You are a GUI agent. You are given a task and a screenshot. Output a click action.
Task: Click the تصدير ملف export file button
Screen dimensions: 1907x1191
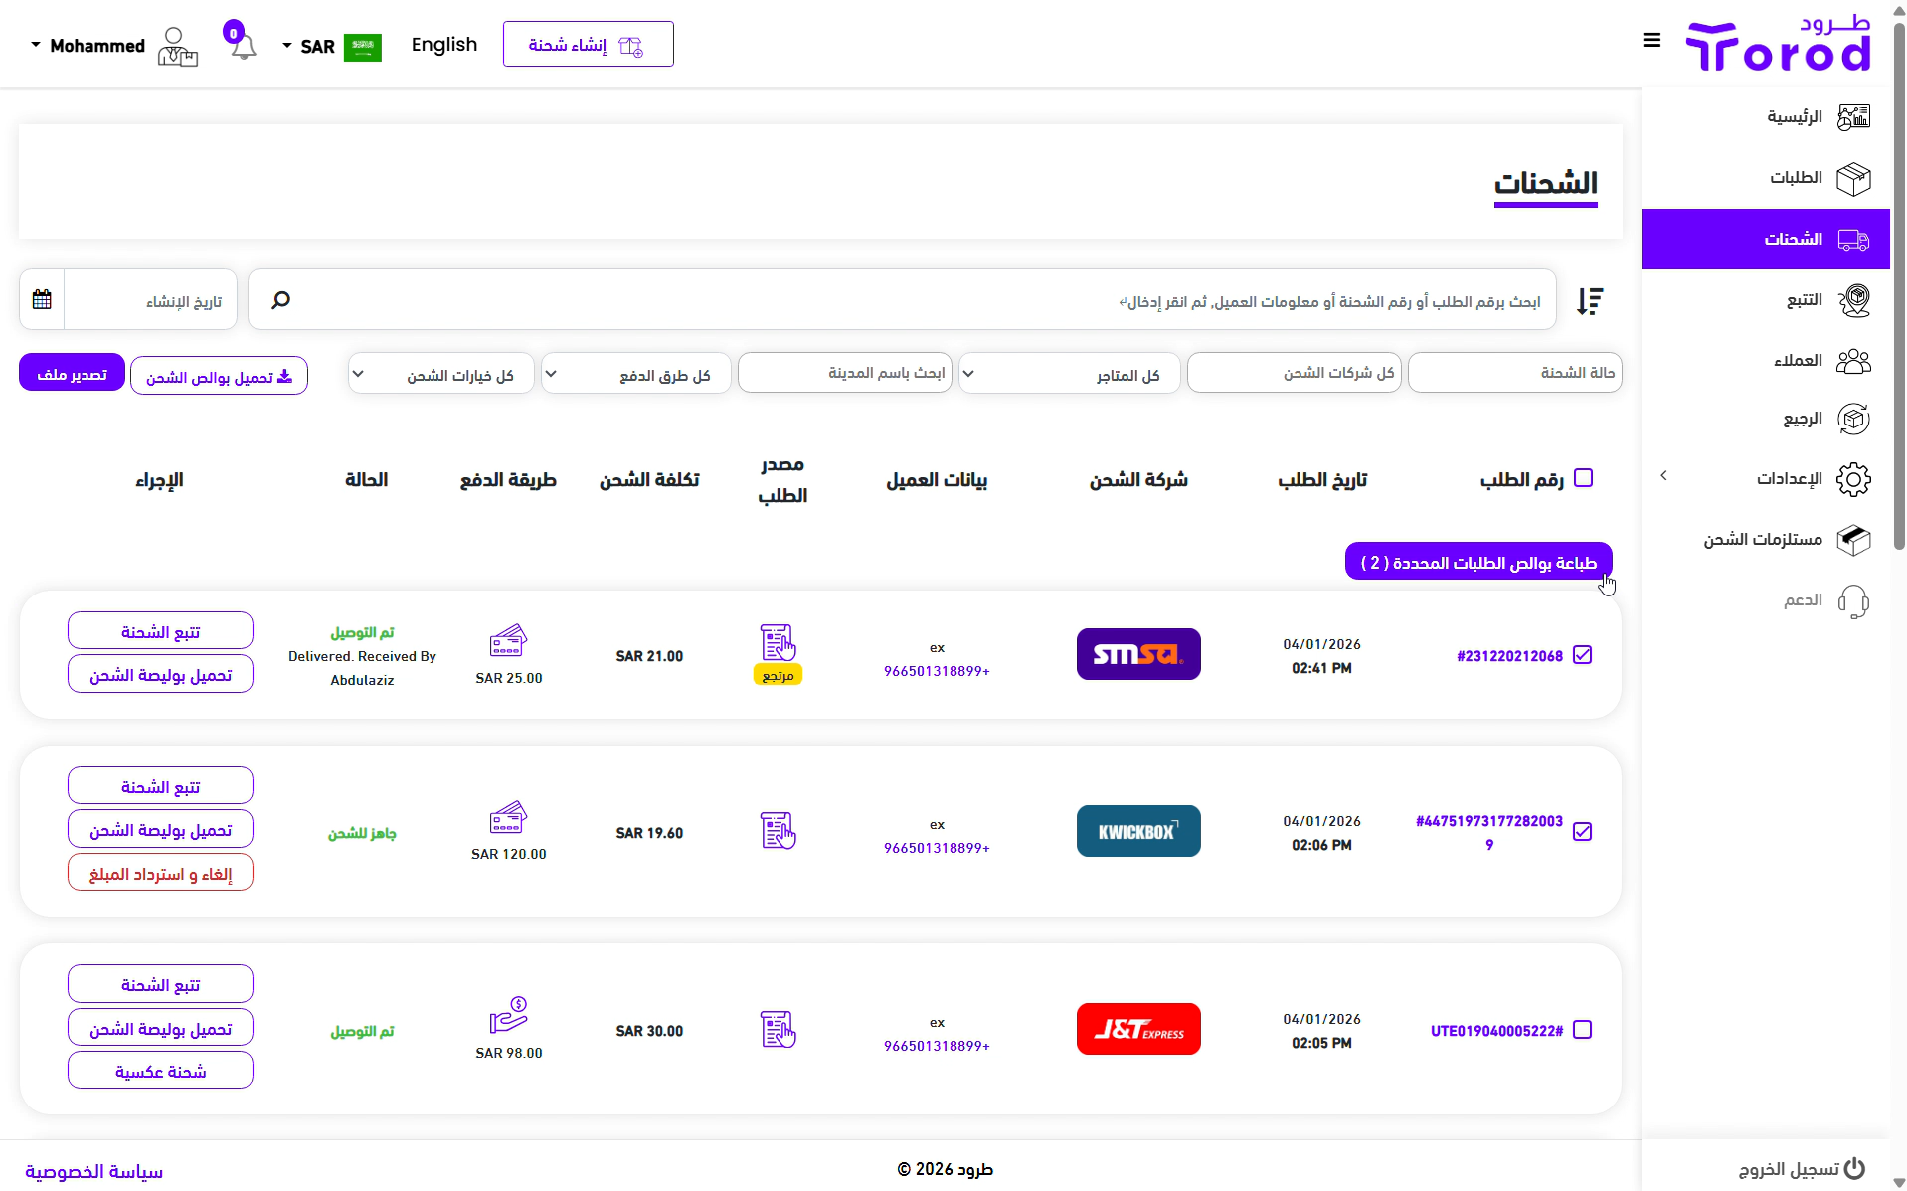pos(72,373)
